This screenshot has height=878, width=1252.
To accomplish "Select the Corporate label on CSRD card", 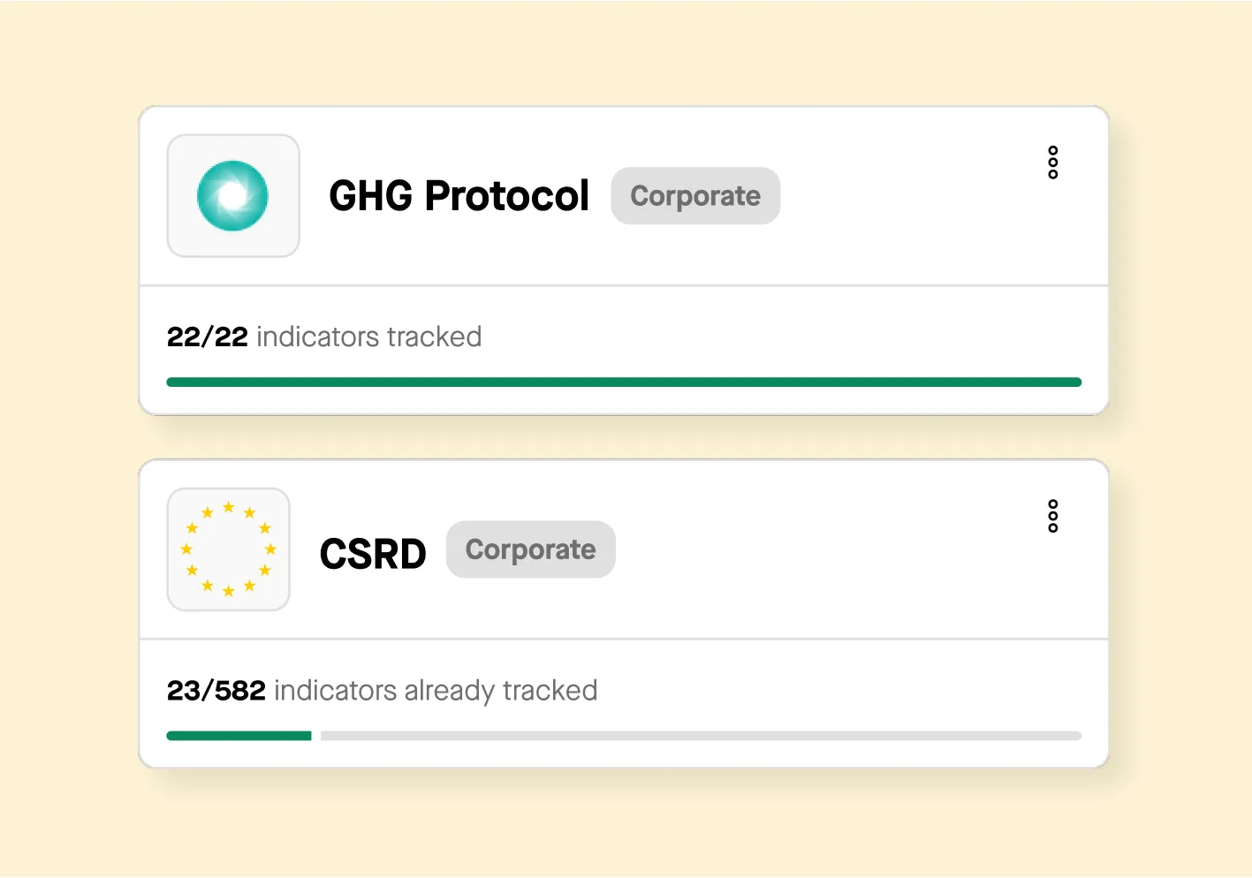I will tap(530, 549).
